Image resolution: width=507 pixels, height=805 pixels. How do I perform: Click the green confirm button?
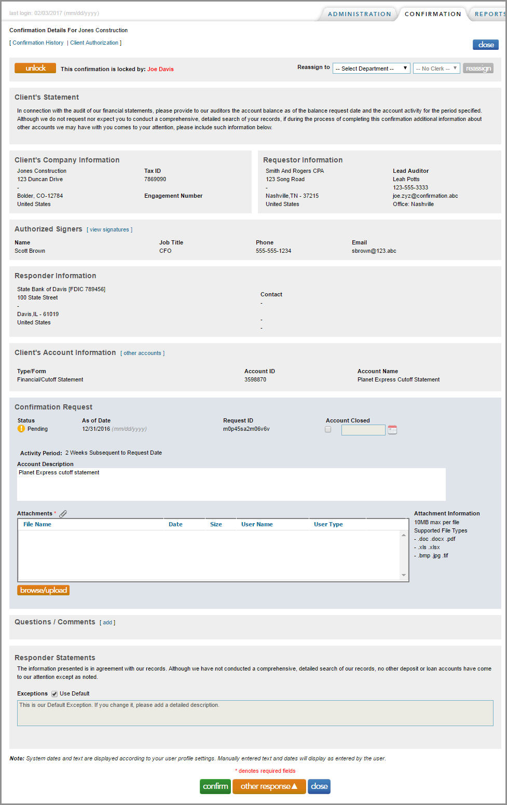tap(215, 786)
